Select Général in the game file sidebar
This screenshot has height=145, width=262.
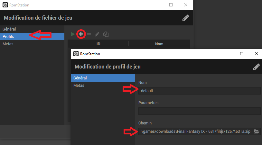9,29
